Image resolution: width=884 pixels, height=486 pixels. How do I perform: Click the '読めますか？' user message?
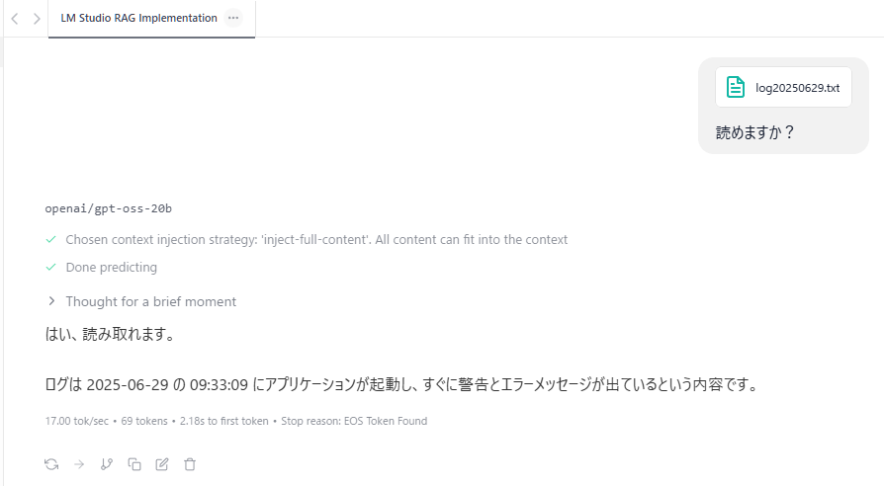tap(755, 131)
